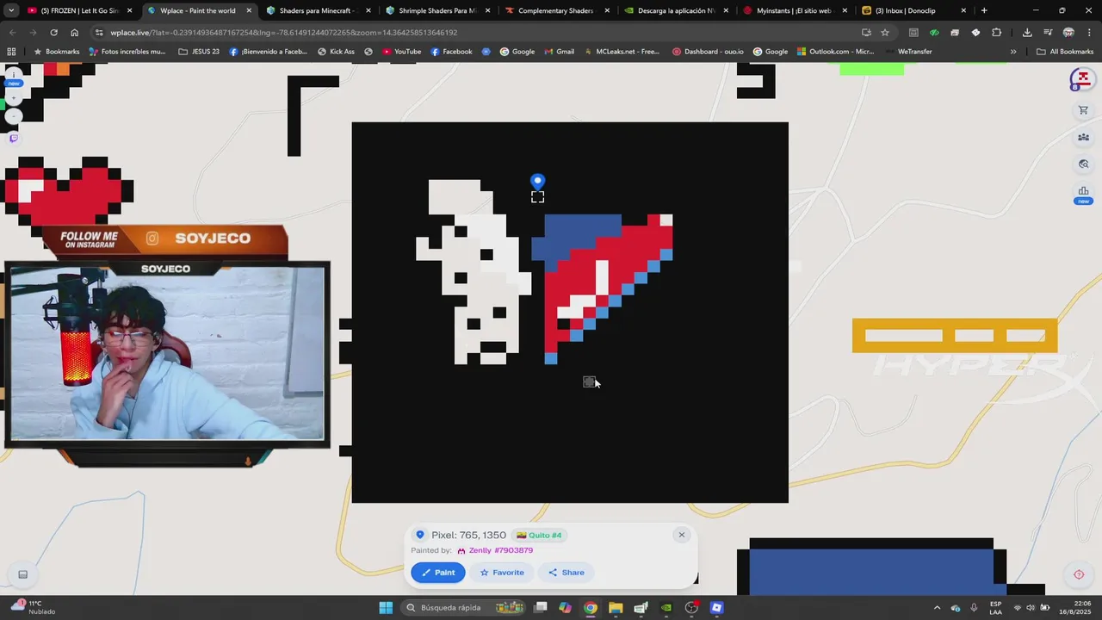Open the browser extensions puzzle icon
This screenshot has height=620, width=1102.
[996, 33]
